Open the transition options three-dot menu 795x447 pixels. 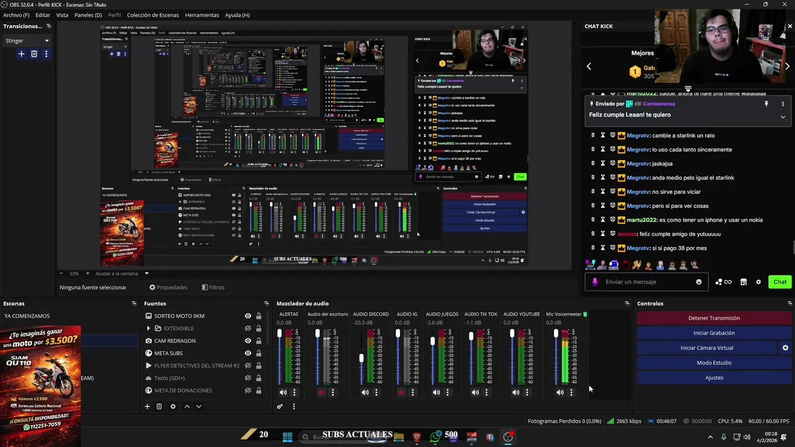pyautogui.click(x=46, y=54)
